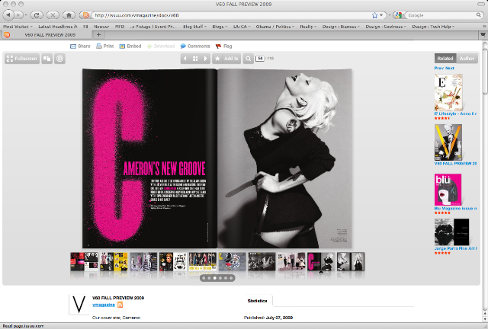This screenshot has width=488, height=329.
Task: Click the greyed Download arrow icon
Action: 149,46
